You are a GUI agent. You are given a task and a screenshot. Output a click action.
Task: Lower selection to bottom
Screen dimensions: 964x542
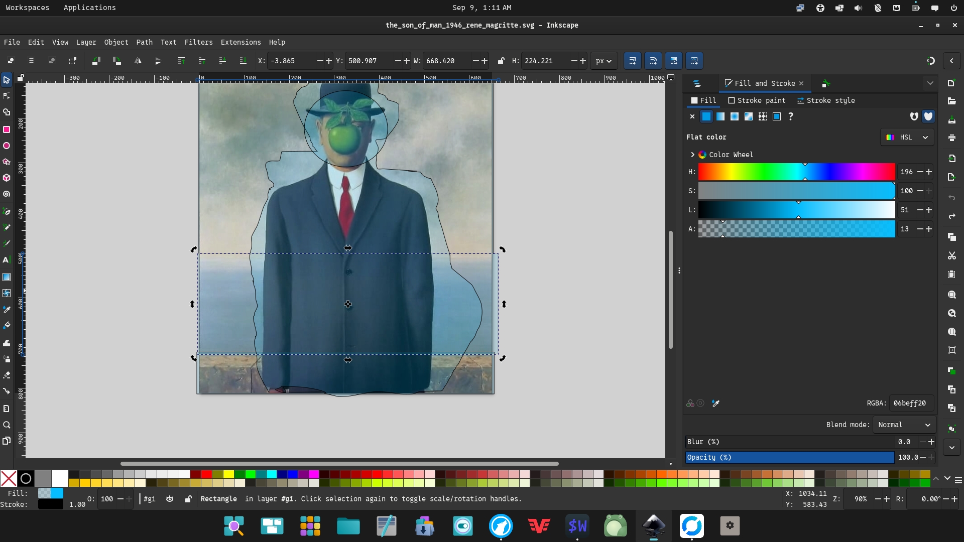point(243,61)
